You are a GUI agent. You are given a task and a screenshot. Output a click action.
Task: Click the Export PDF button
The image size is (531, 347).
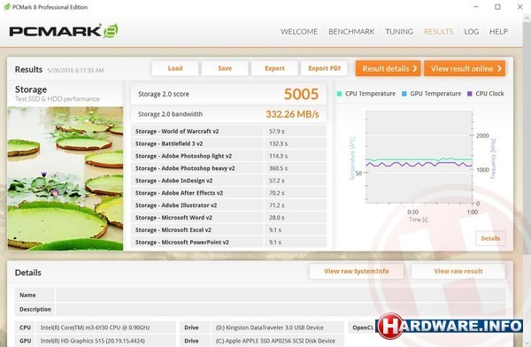coord(325,68)
